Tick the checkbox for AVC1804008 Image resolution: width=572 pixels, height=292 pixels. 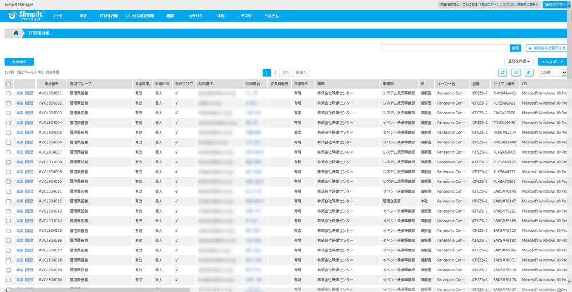pos(9,162)
